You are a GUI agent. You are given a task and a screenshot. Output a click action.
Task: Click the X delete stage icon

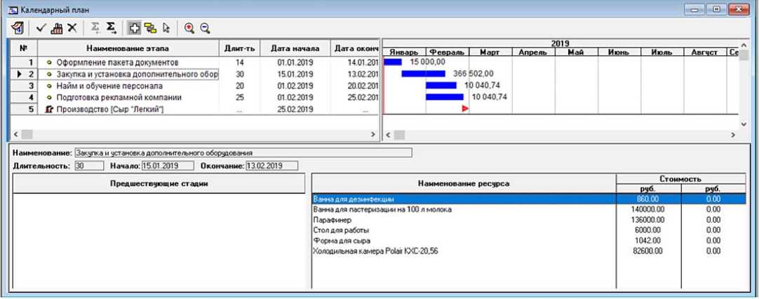pyautogui.click(x=72, y=28)
